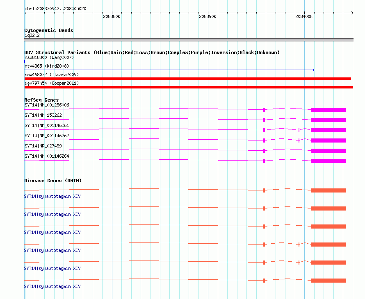Click the small blue nsv818800 gain mark
This screenshot has width=365, height=299.
click(25, 61)
